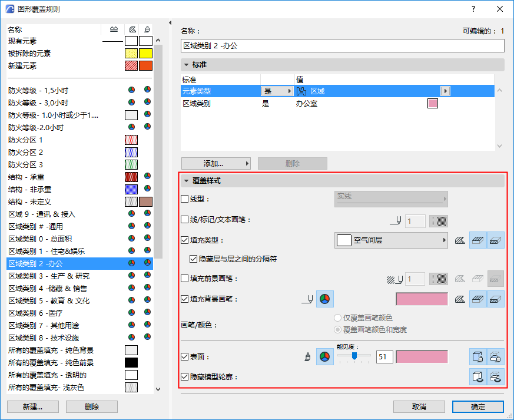Viewport: 514px width, 420px height.
Task: Enable the 填充前景画笔 checkbox
Action: 184,279
